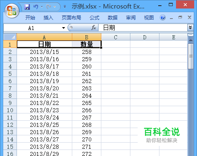Viewport: 197px width, 156px height.
Task: Maximize the Excel application window
Action: point(171,5)
